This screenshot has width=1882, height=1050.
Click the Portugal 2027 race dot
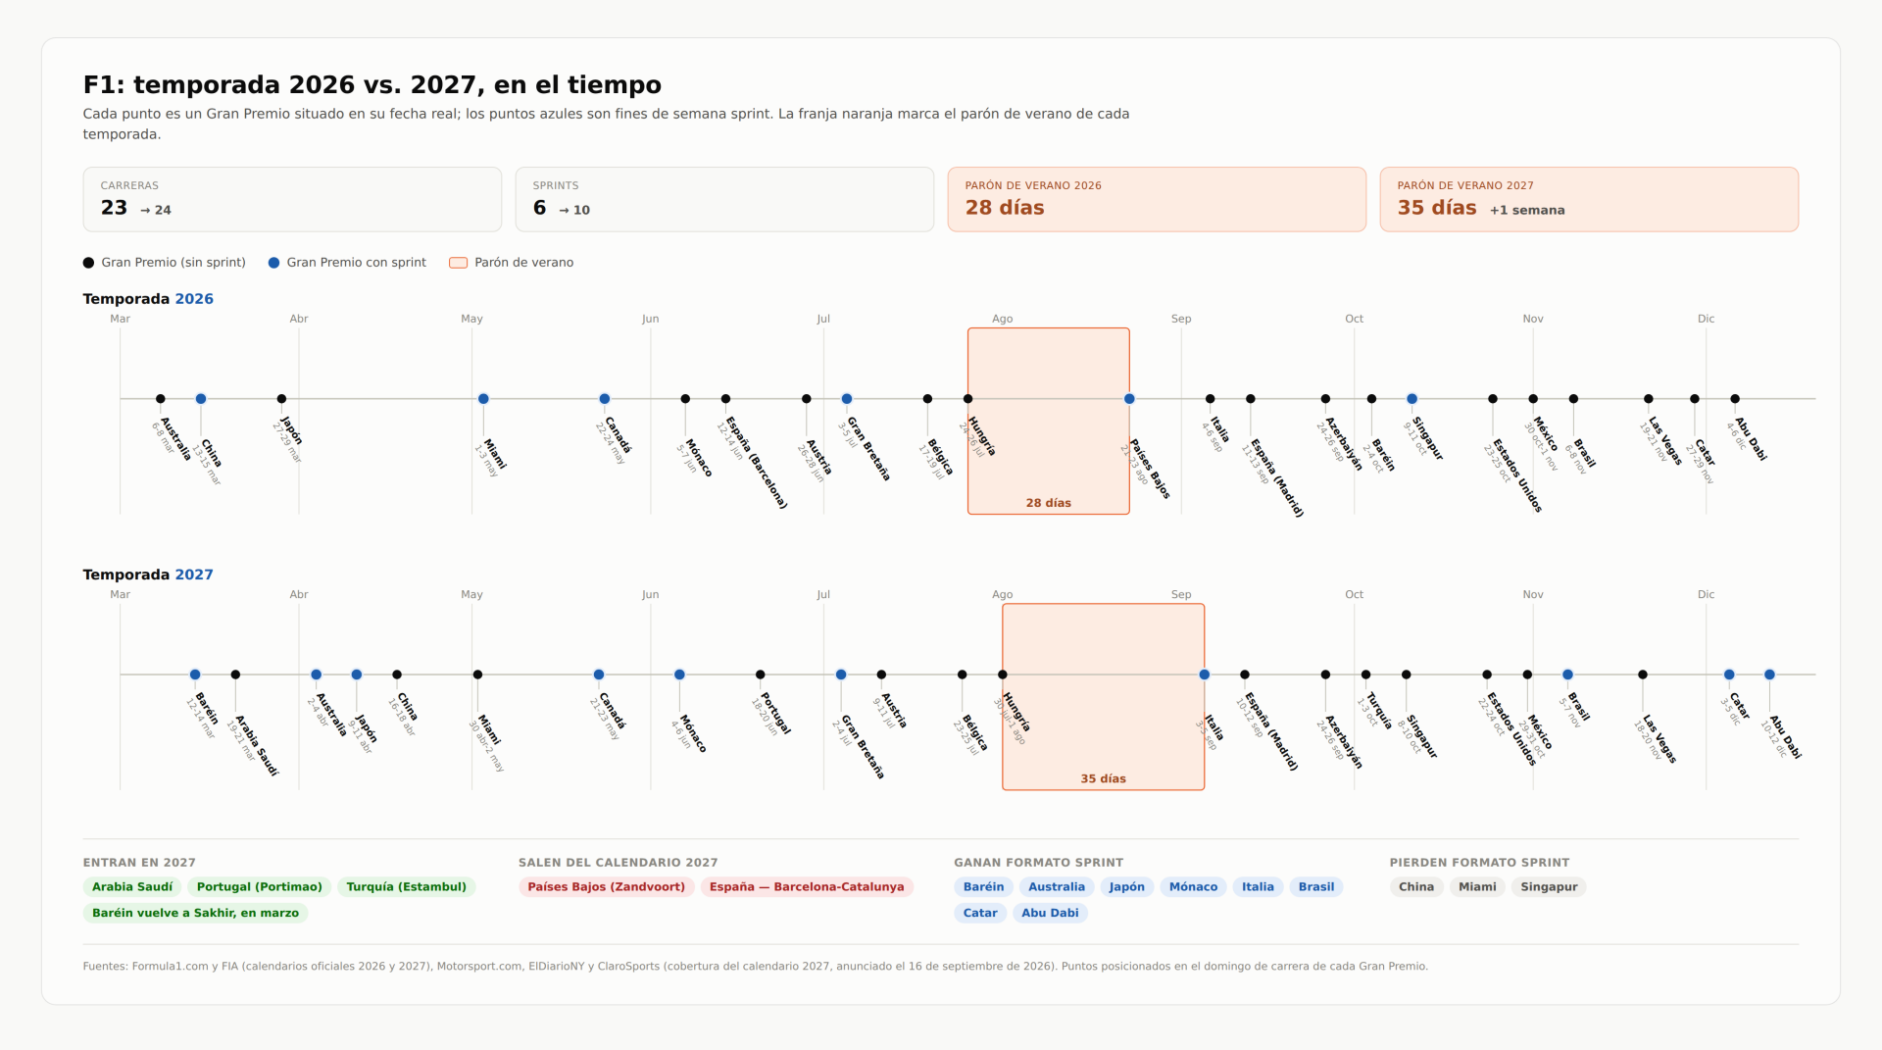coord(761,675)
